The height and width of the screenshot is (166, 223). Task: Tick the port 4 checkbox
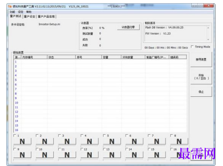pos(82,135)
